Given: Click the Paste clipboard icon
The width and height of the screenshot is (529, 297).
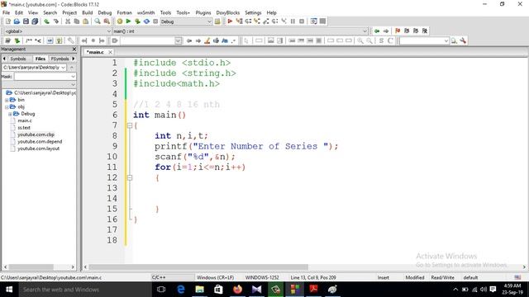Looking at the screenshot, I should pos(86,21).
